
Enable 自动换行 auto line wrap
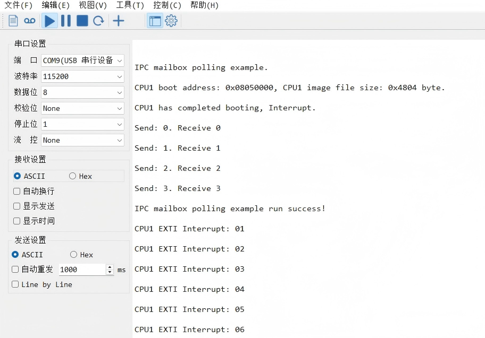(16, 191)
